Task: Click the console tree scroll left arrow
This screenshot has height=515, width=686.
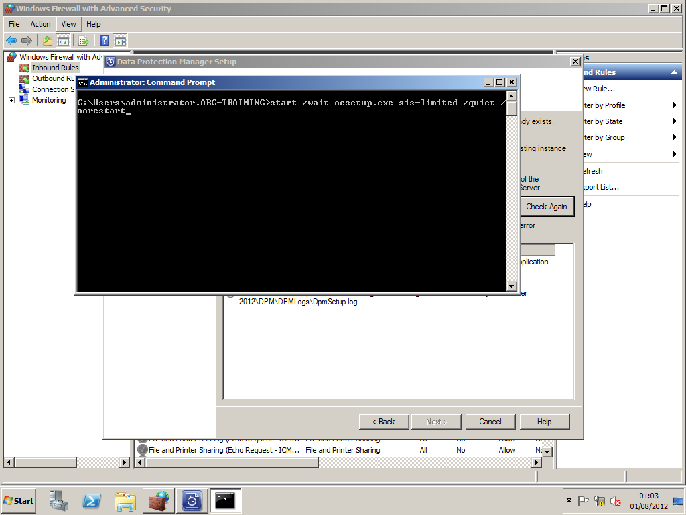Action: (9, 463)
